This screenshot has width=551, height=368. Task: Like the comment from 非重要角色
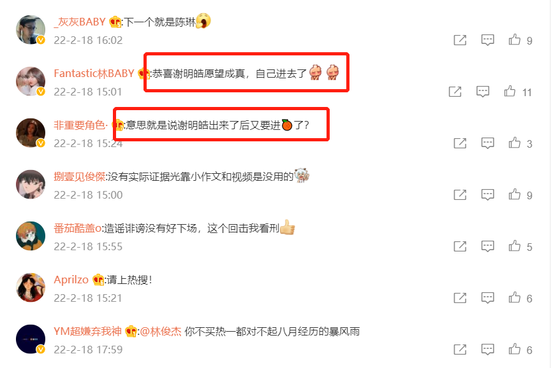click(515, 143)
